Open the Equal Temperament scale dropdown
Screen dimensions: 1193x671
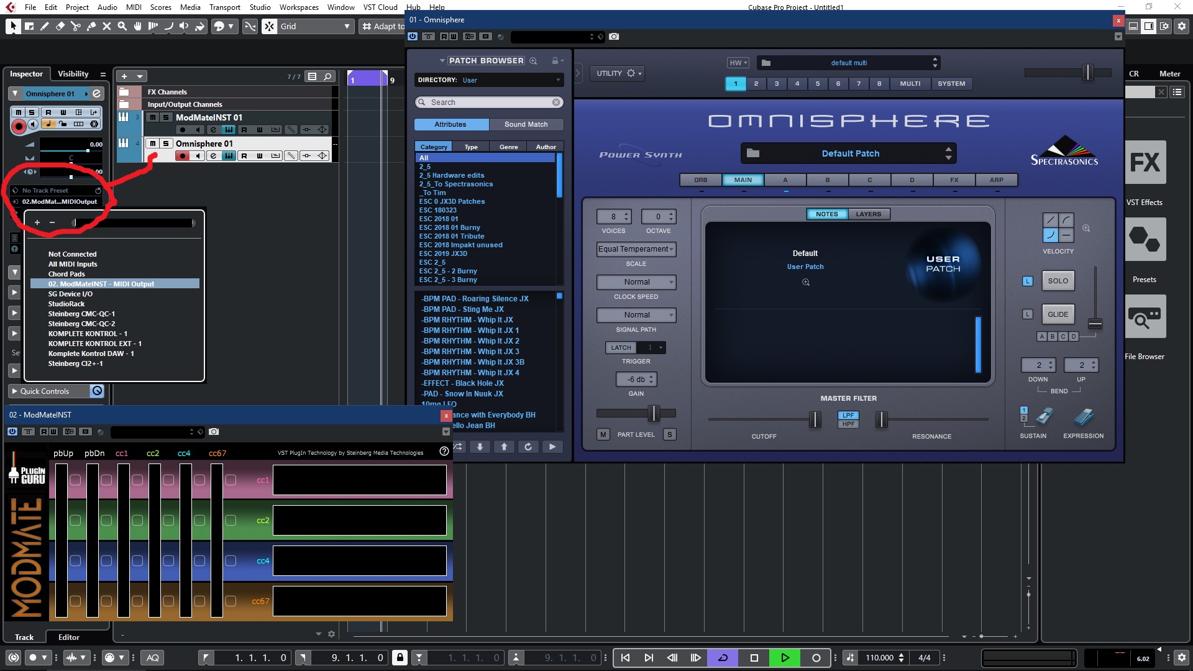[x=636, y=249]
